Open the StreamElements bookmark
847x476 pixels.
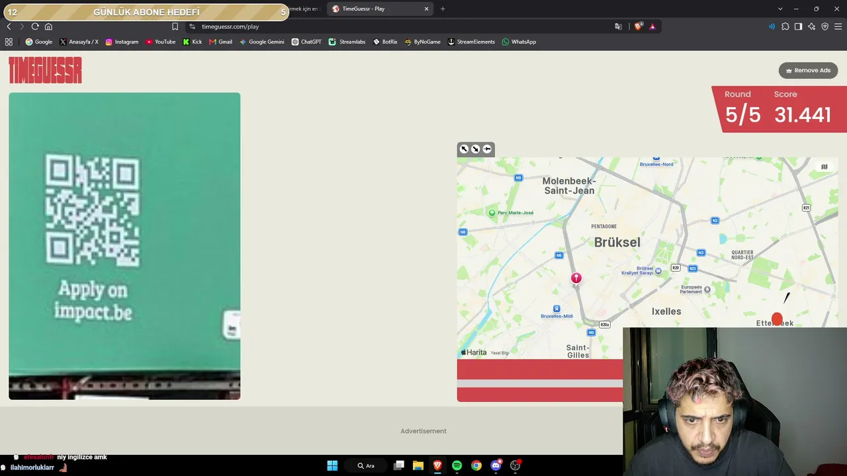tap(471, 42)
